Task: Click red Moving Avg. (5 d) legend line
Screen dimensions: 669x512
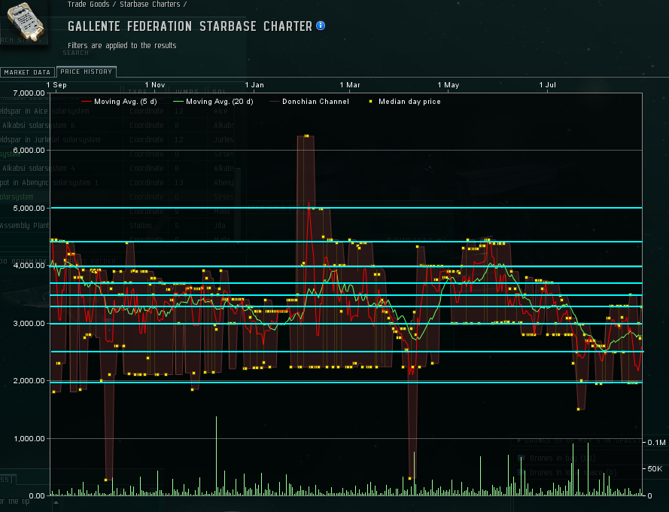Action: coord(87,102)
